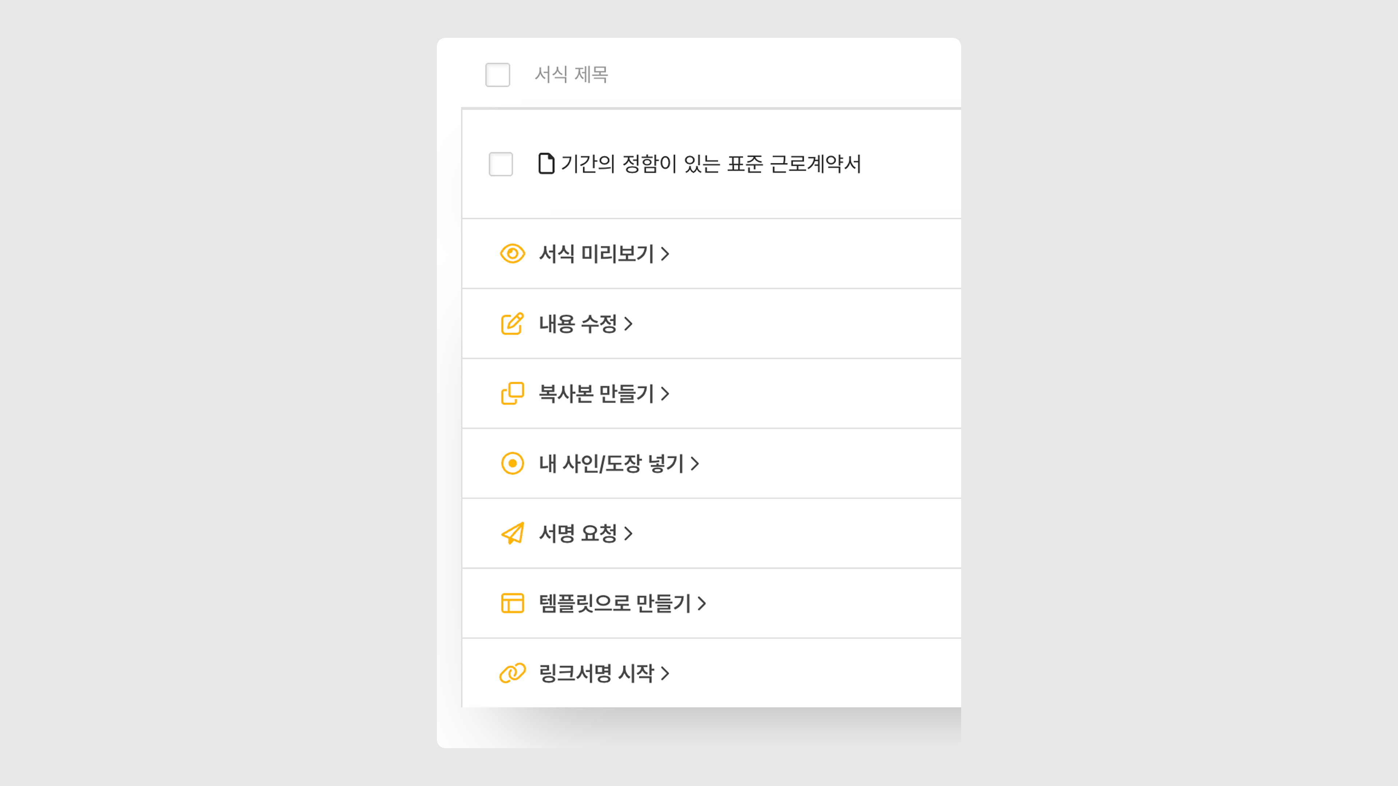Click the template layout icon
The image size is (1398, 786).
pos(512,603)
